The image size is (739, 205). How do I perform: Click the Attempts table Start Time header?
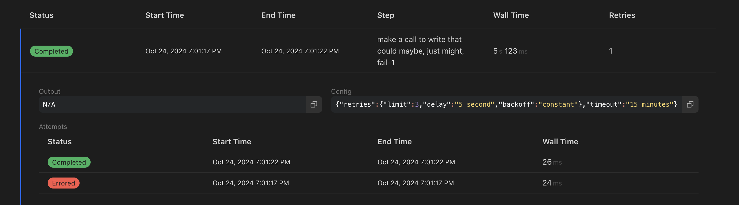click(232, 142)
